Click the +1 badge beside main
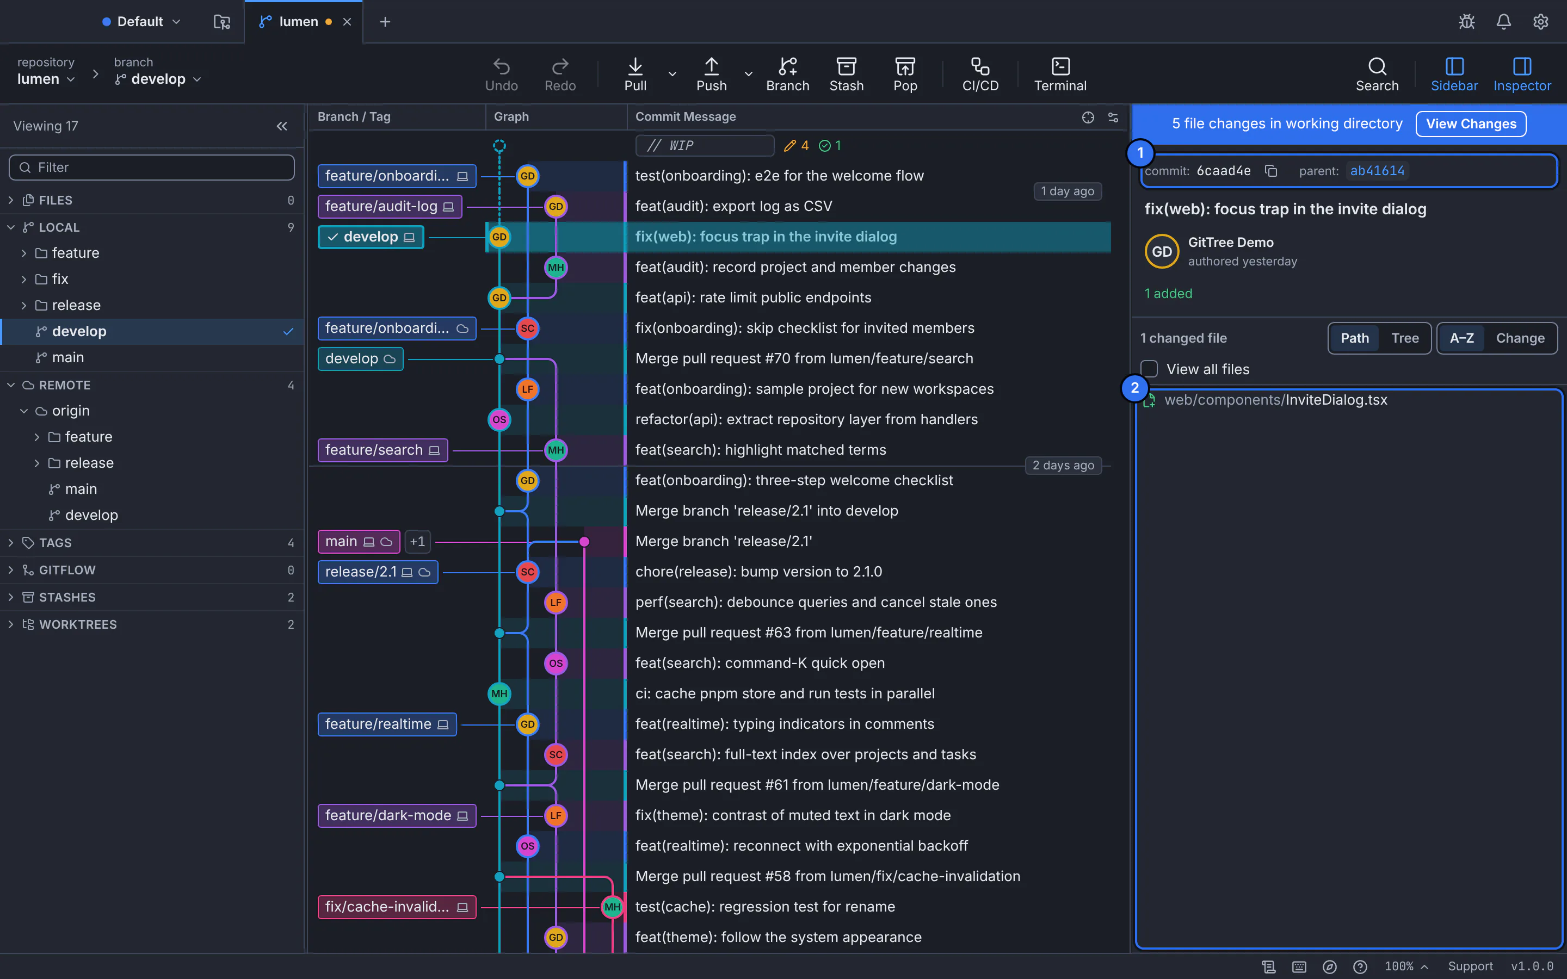Image resolution: width=1567 pixels, height=979 pixels. pyautogui.click(x=417, y=541)
